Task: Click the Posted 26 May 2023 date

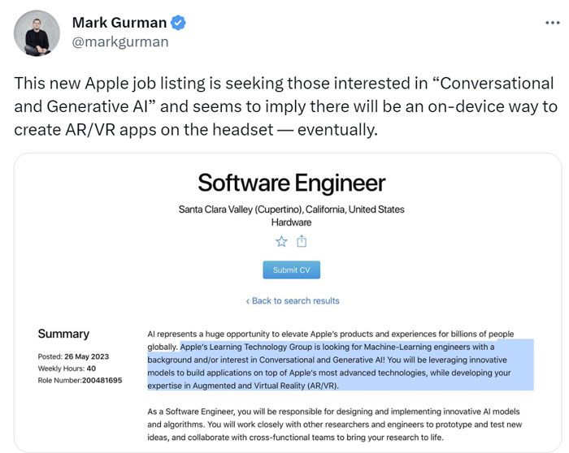Action: coord(73,356)
